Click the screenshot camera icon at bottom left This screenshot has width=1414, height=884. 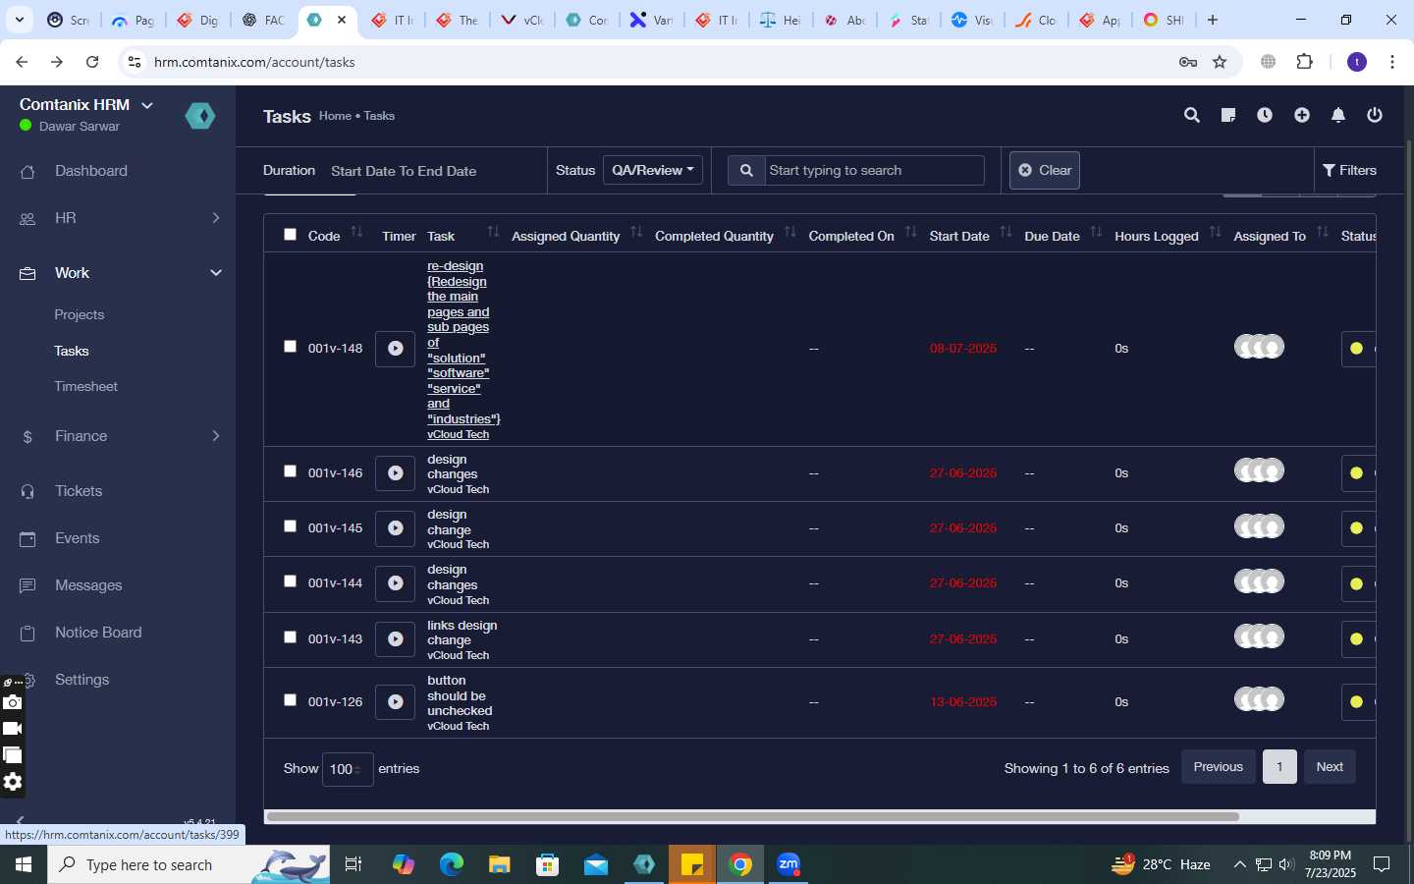pos(12,702)
